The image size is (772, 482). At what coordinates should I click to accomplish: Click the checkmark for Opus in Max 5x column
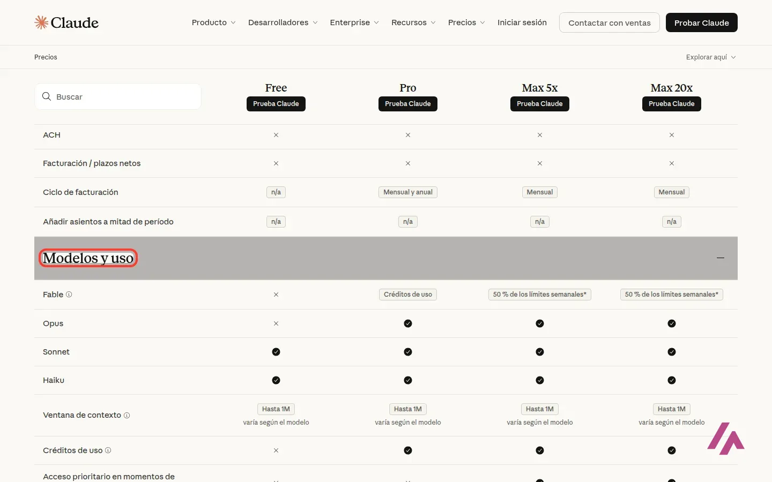(x=540, y=323)
